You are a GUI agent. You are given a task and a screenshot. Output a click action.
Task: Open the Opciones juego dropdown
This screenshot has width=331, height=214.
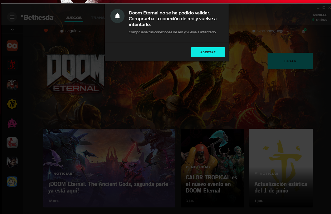tap(270, 31)
